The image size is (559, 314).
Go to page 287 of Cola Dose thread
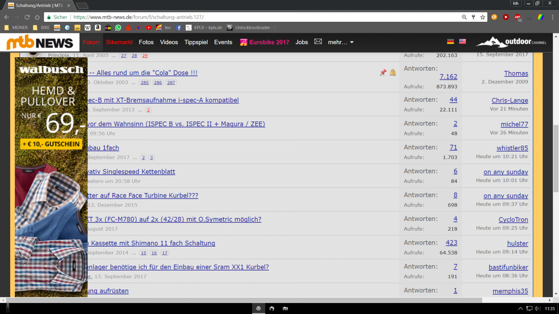click(x=171, y=82)
